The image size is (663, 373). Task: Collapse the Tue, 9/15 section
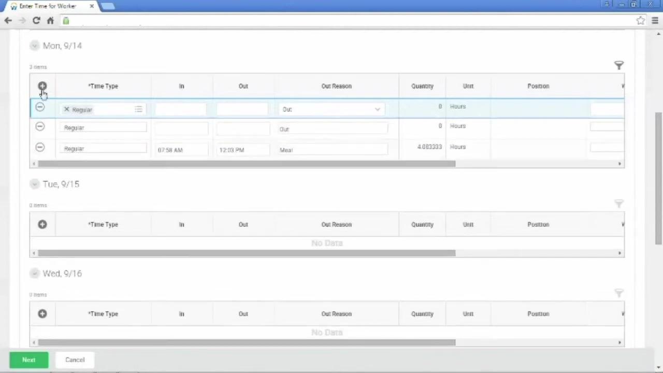(x=34, y=184)
